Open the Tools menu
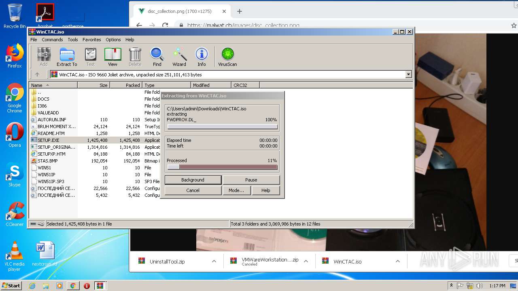The height and width of the screenshot is (291, 518). coord(73,40)
